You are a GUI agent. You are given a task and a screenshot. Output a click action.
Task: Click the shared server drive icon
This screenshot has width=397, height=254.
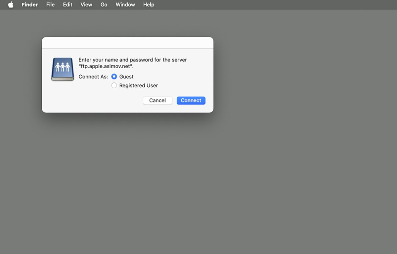[63, 69]
